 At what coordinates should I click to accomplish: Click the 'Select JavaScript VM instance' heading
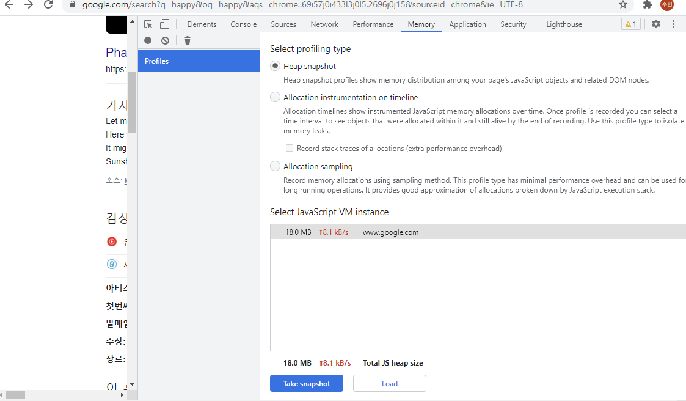click(x=329, y=212)
